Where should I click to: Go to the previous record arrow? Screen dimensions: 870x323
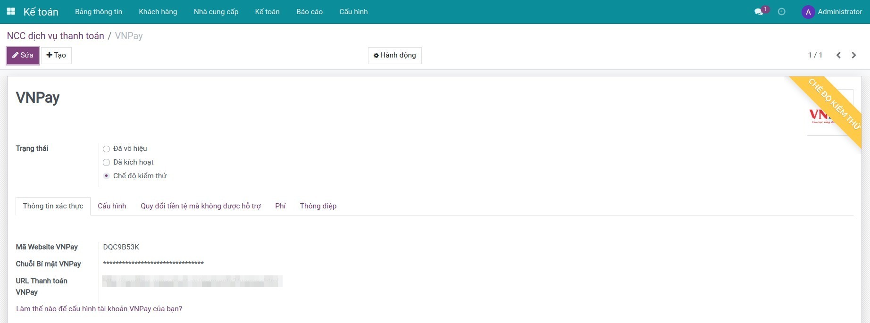pyautogui.click(x=838, y=55)
